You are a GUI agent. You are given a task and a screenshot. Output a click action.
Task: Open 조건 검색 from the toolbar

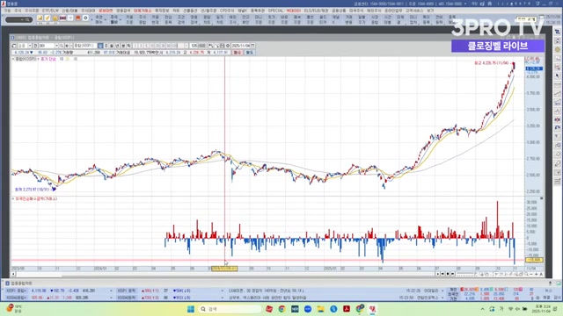coord(181,19)
